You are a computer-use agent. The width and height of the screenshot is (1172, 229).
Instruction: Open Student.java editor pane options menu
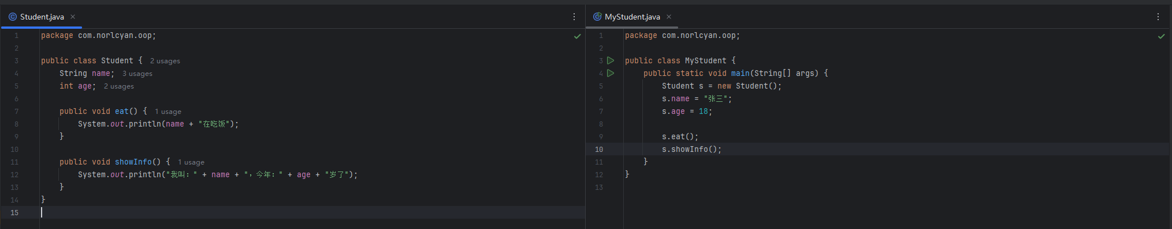(574, 17)
